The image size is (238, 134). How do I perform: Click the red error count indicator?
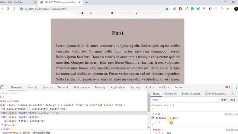coord(228,87)
